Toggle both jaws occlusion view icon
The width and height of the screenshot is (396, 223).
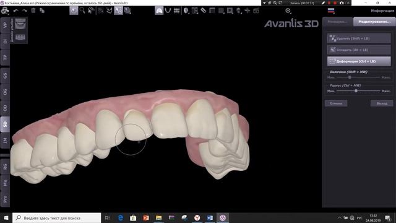[x=176, y=11]
